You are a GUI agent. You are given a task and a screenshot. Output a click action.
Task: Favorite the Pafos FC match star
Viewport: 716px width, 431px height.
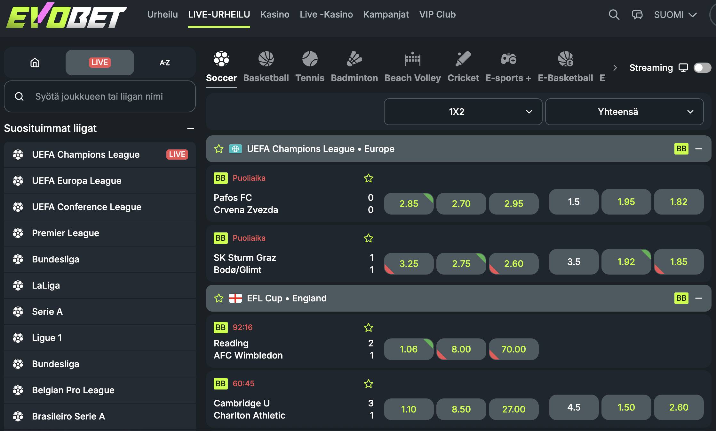[369, 178]
